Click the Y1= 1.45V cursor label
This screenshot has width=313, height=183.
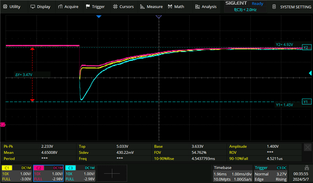285,105
